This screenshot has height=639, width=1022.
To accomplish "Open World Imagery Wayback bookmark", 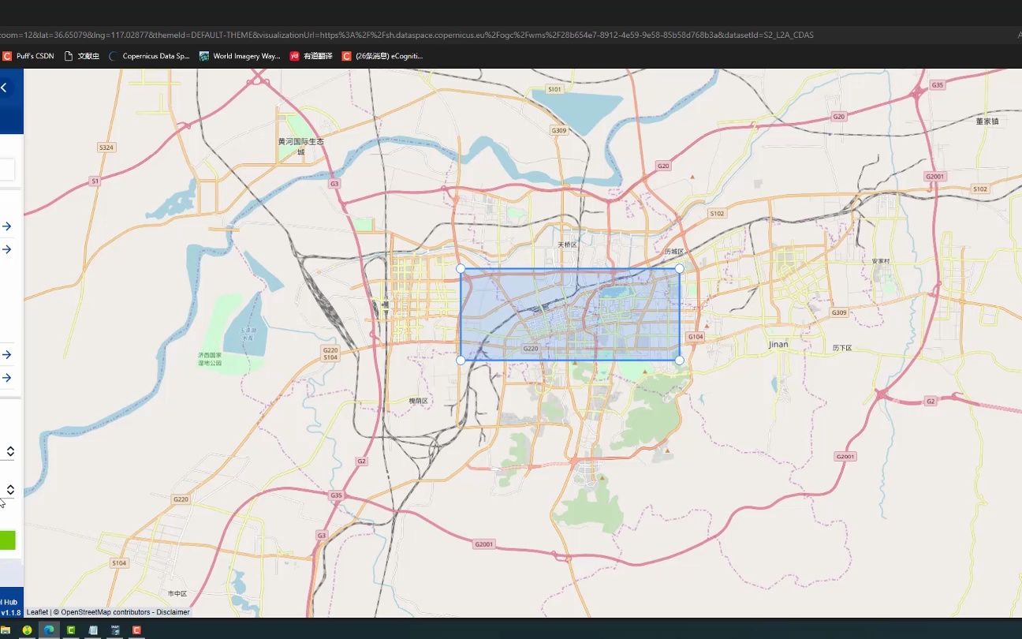I will coord(240,56).
